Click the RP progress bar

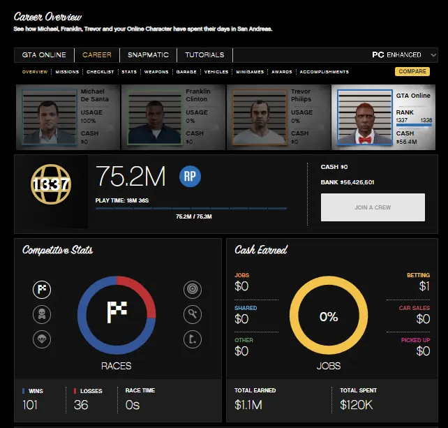pyautogui.click(x=191, y=208)
